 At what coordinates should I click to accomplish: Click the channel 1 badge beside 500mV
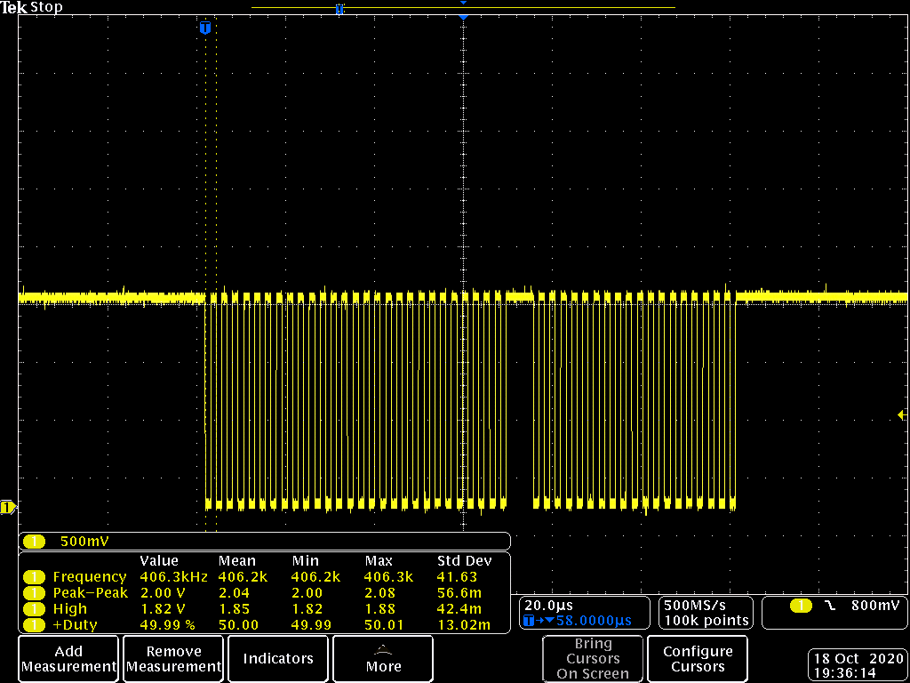(x=35, y=541)
